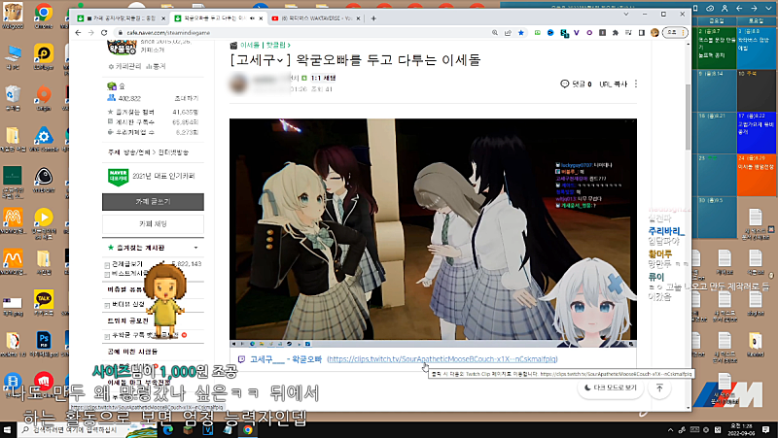Open Chrome tab search dropdown arrow
Screen dimensions: 778x438
tap(625, 15)
